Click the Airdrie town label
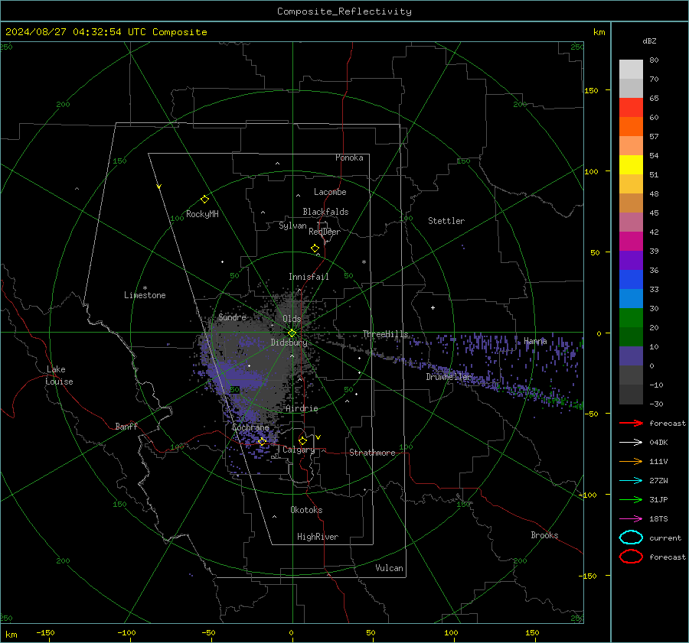Viewport: 689px width, 643px height. pos(302,408)
